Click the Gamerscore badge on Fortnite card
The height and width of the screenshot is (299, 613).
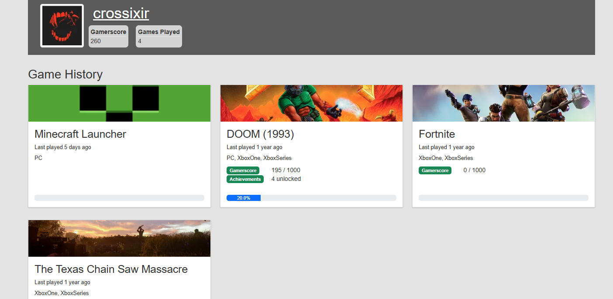point(435,170)
